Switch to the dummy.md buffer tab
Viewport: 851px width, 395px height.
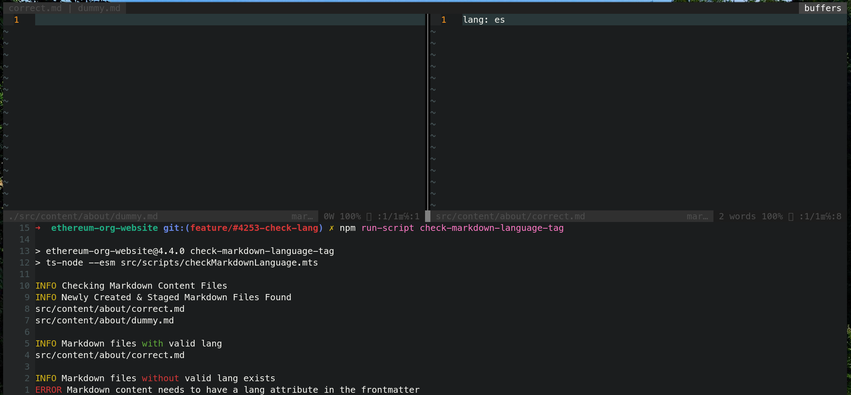pos(99,8)
